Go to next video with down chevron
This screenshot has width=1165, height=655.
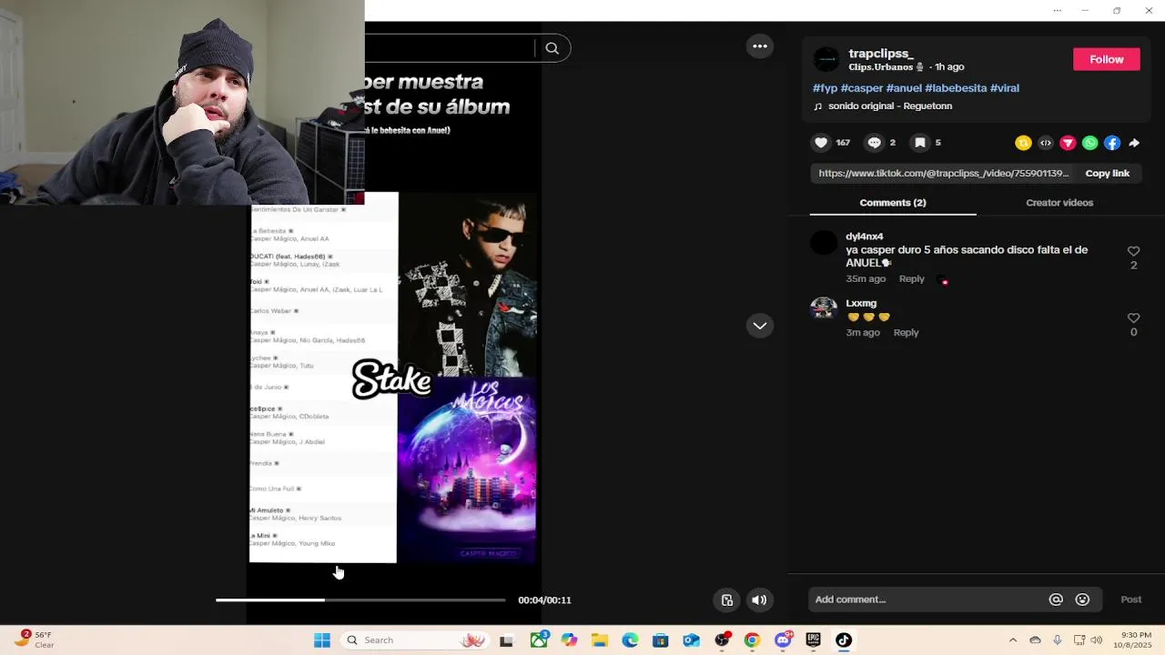coord(760,326)
